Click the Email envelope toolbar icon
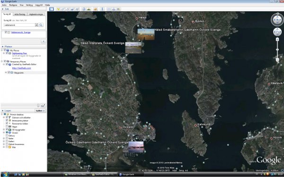Image resolution: width=284 pixels, height=177 pixels. (109, 9)
